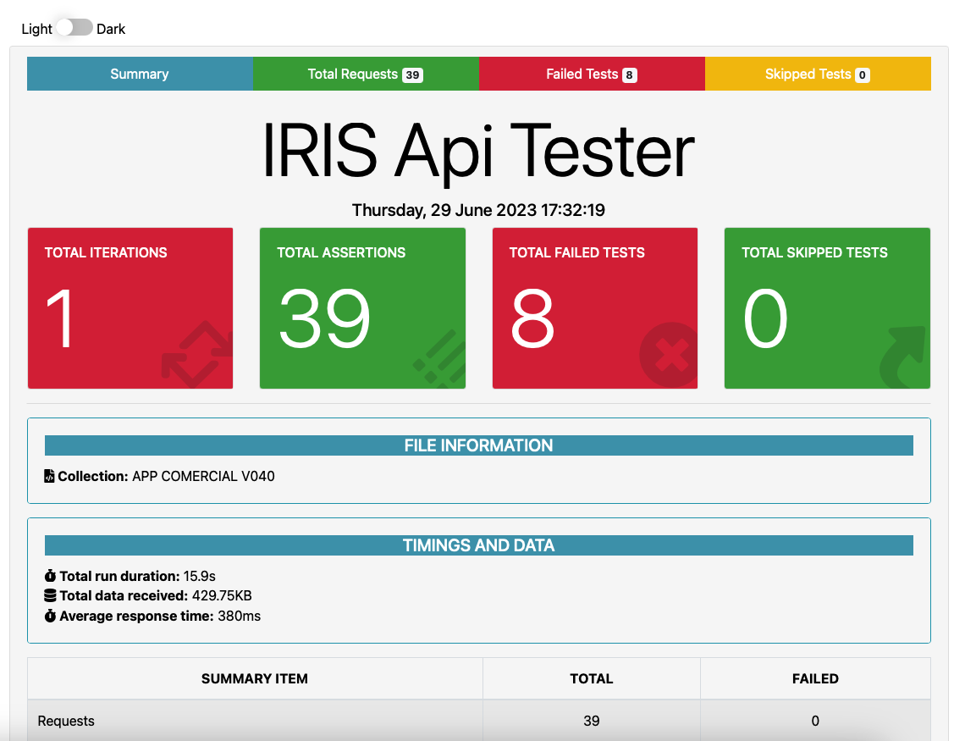Switch to Total Requests tab

coord(365,74)
